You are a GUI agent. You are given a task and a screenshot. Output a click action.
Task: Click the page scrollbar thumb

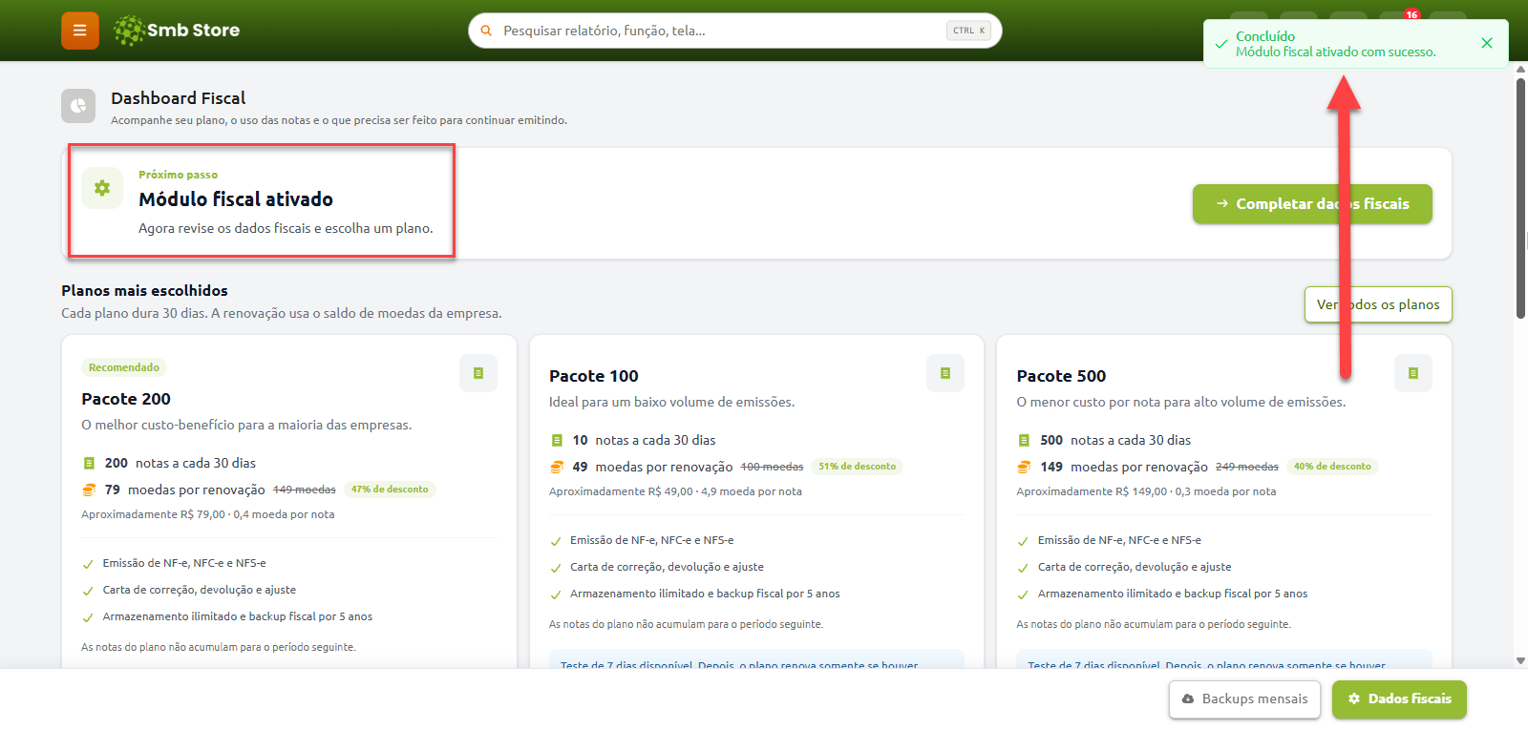click(1521, 198)
